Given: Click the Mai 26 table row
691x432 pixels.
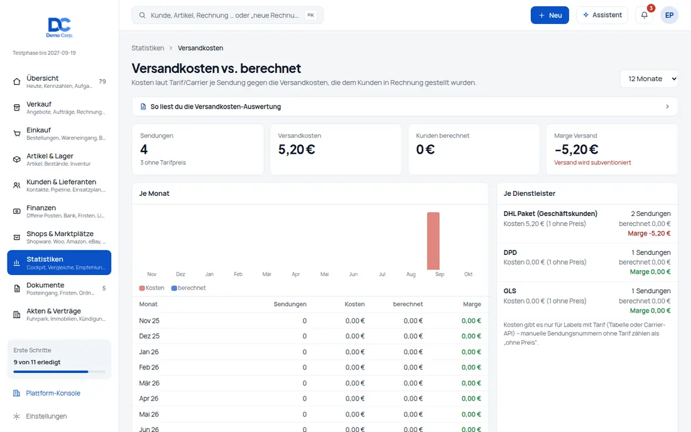Looking at the screenshot, I should tap(310, 414).
